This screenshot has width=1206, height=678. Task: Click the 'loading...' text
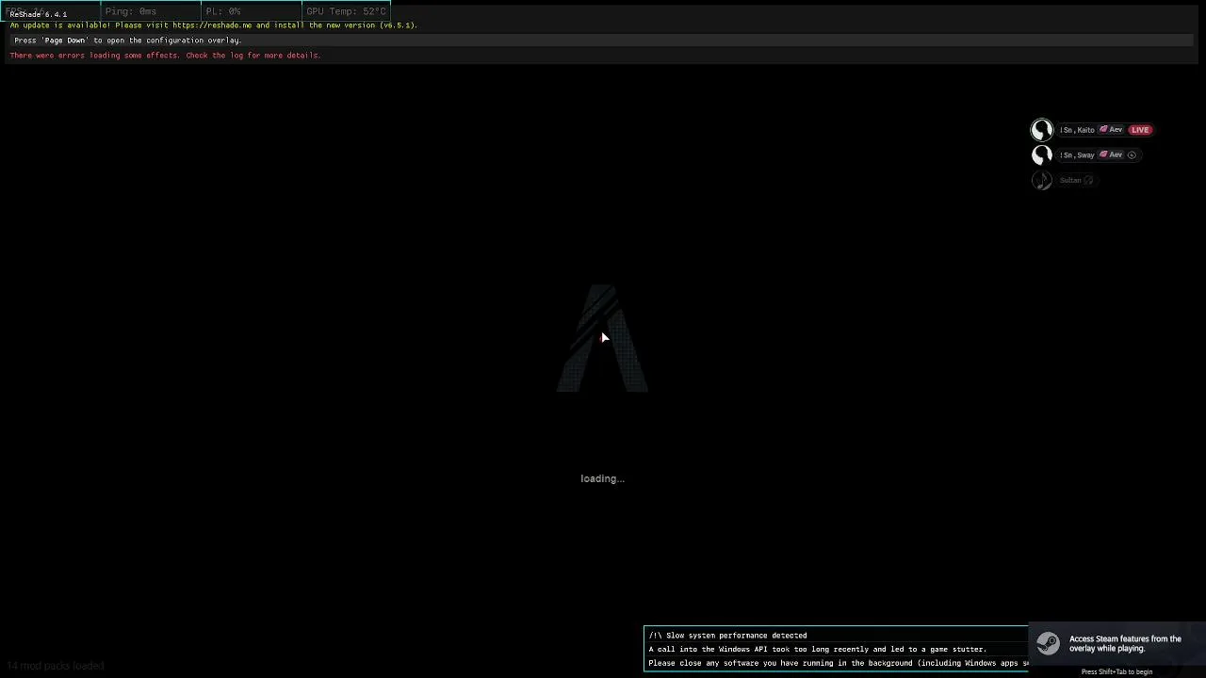602,479
